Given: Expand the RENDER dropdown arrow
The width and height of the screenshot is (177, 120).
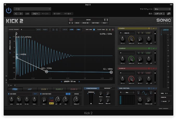Looking at the screenshot, I should pos(111,88).
